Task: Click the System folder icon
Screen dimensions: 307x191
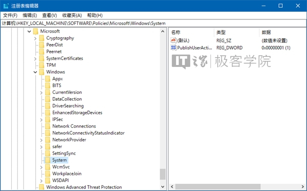Action: point(48,160)
